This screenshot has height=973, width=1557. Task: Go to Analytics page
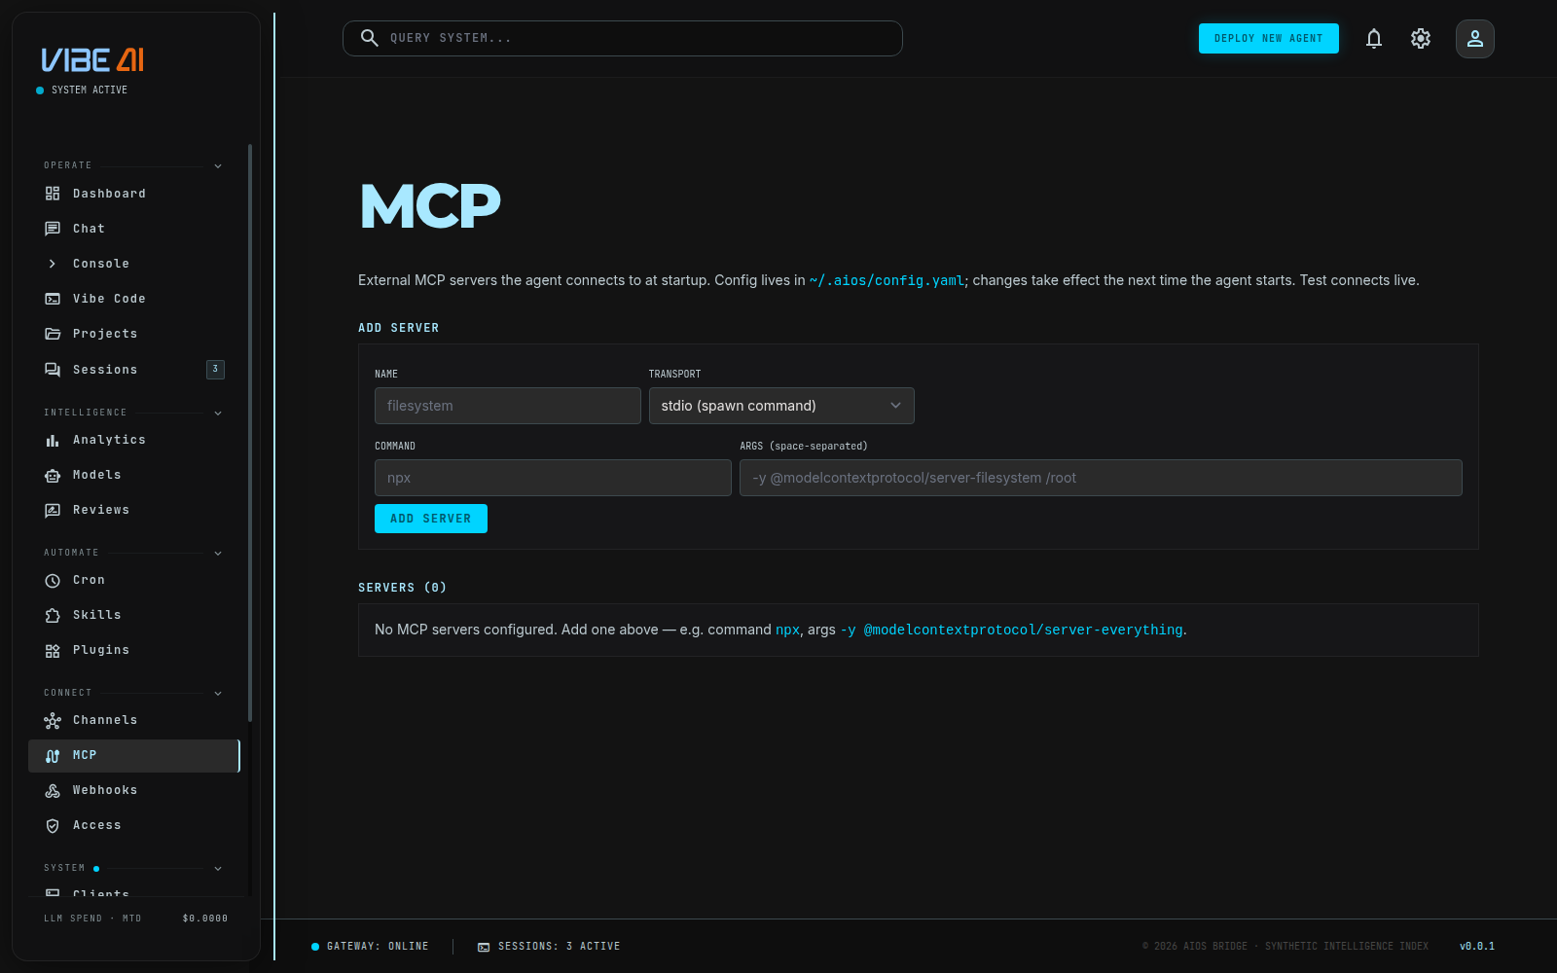click(x=134, y=440)
